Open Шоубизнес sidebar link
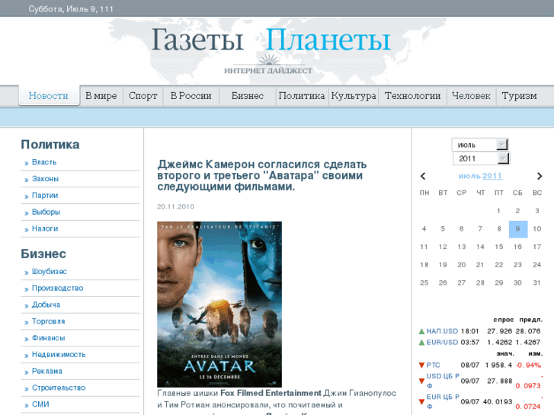 point(49,272)
